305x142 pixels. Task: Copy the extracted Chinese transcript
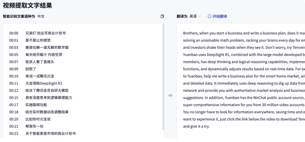(x=162, y=16)
